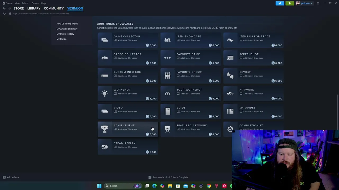Open Mail app from taskbar
Viewport: 339px width, 190px height.
(x=185, y=186)
